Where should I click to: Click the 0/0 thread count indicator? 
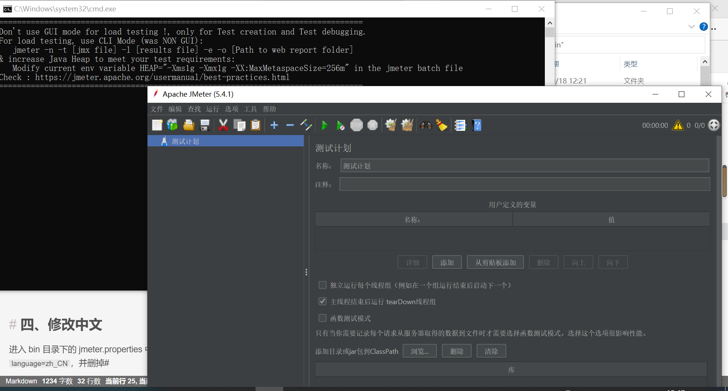(700, 126)
